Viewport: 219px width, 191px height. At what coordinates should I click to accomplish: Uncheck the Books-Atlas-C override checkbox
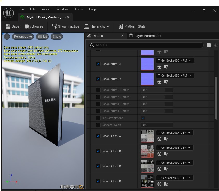(98, 166)
